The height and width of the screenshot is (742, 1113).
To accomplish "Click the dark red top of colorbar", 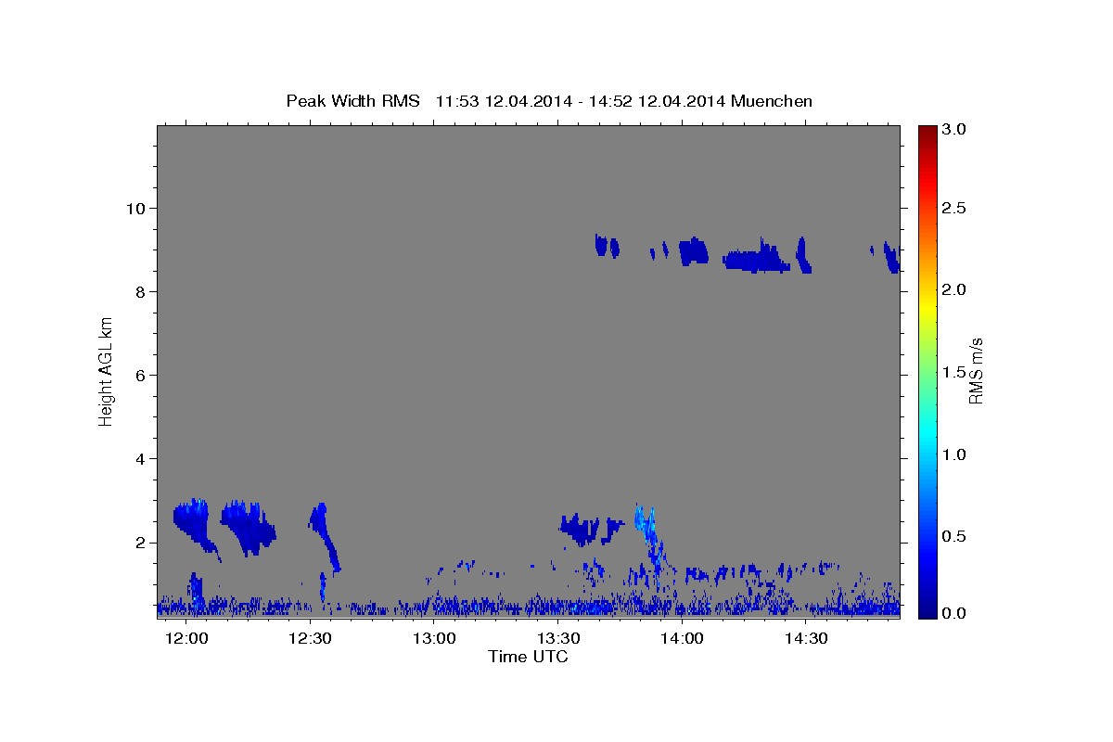I will point(927,132).
